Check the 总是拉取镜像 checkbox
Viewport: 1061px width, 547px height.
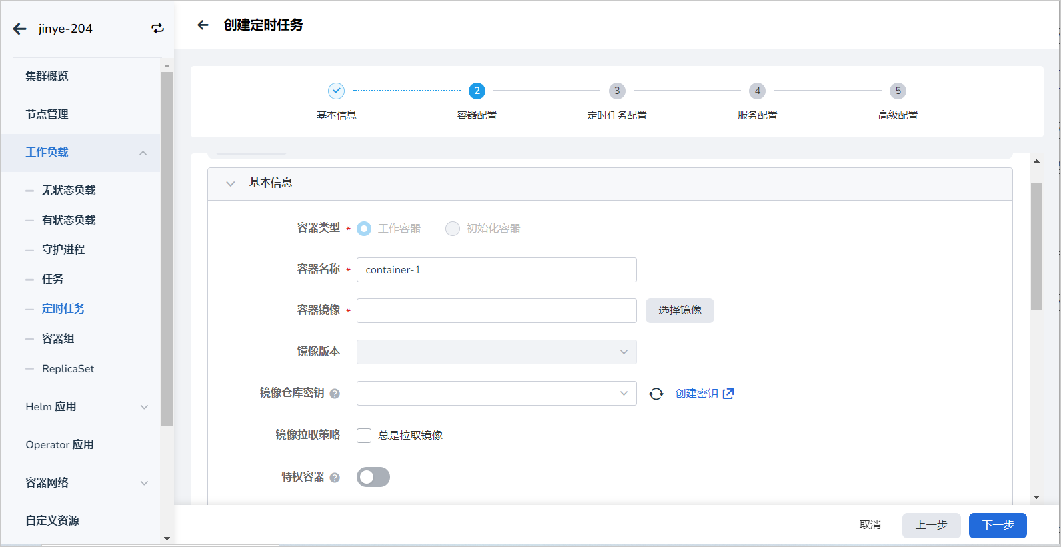coord(364,436)
